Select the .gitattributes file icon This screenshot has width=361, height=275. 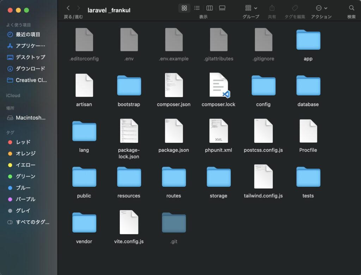point(219,40)
